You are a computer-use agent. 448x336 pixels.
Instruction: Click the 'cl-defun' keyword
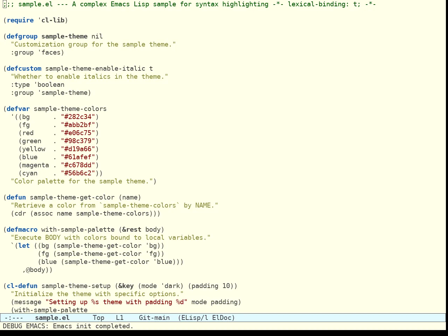coord(22,286)
